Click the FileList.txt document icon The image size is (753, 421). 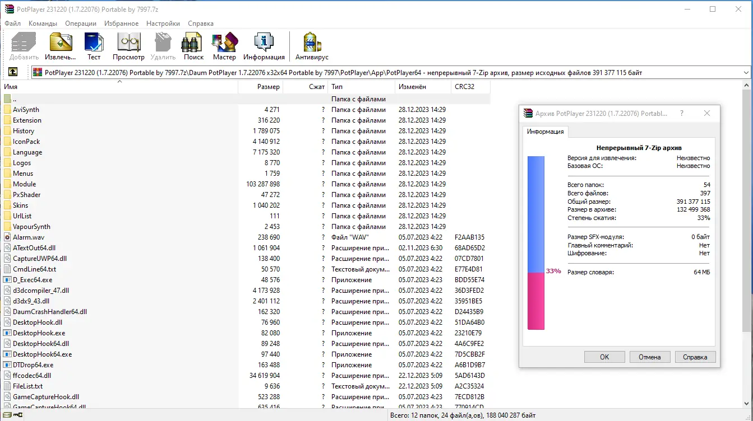tap(7, 386)
